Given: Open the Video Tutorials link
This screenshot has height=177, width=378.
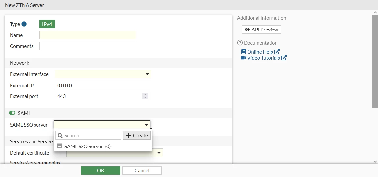Looking at the screenshot, I should point(264,58).
